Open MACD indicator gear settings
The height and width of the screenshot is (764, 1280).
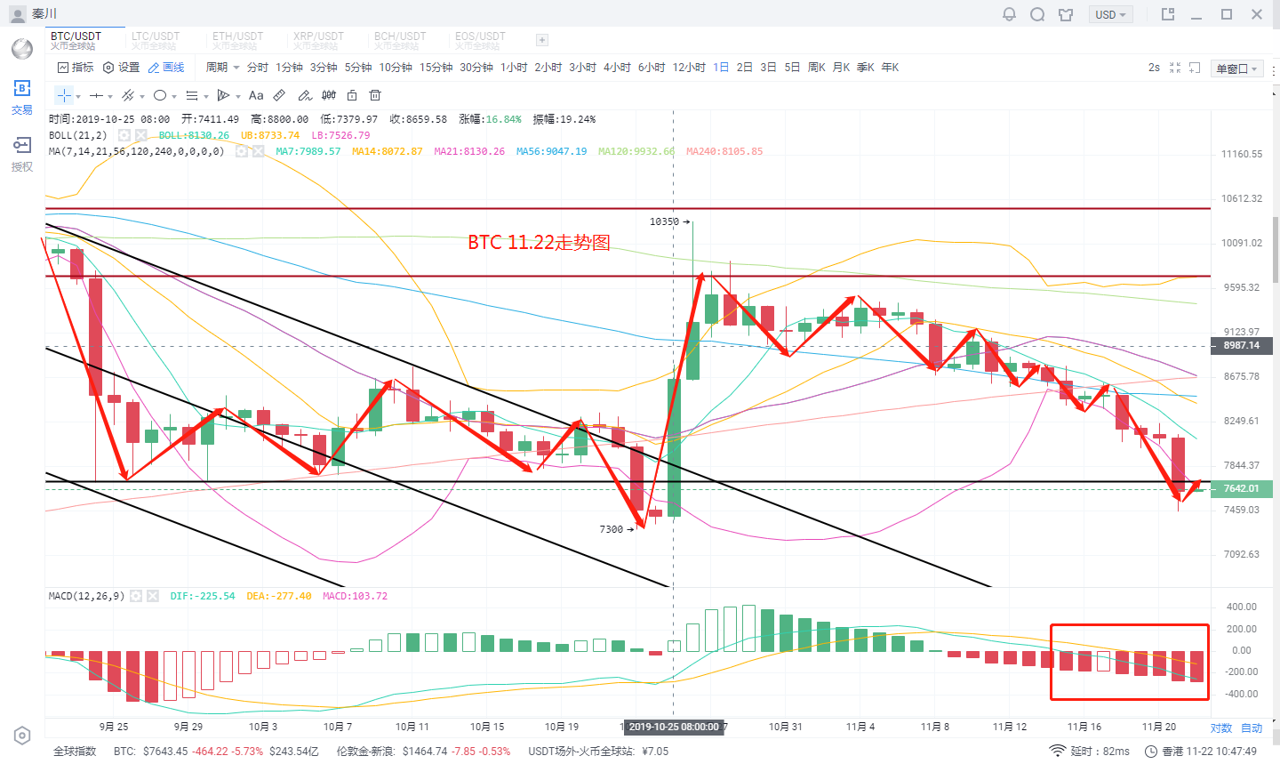136,596
